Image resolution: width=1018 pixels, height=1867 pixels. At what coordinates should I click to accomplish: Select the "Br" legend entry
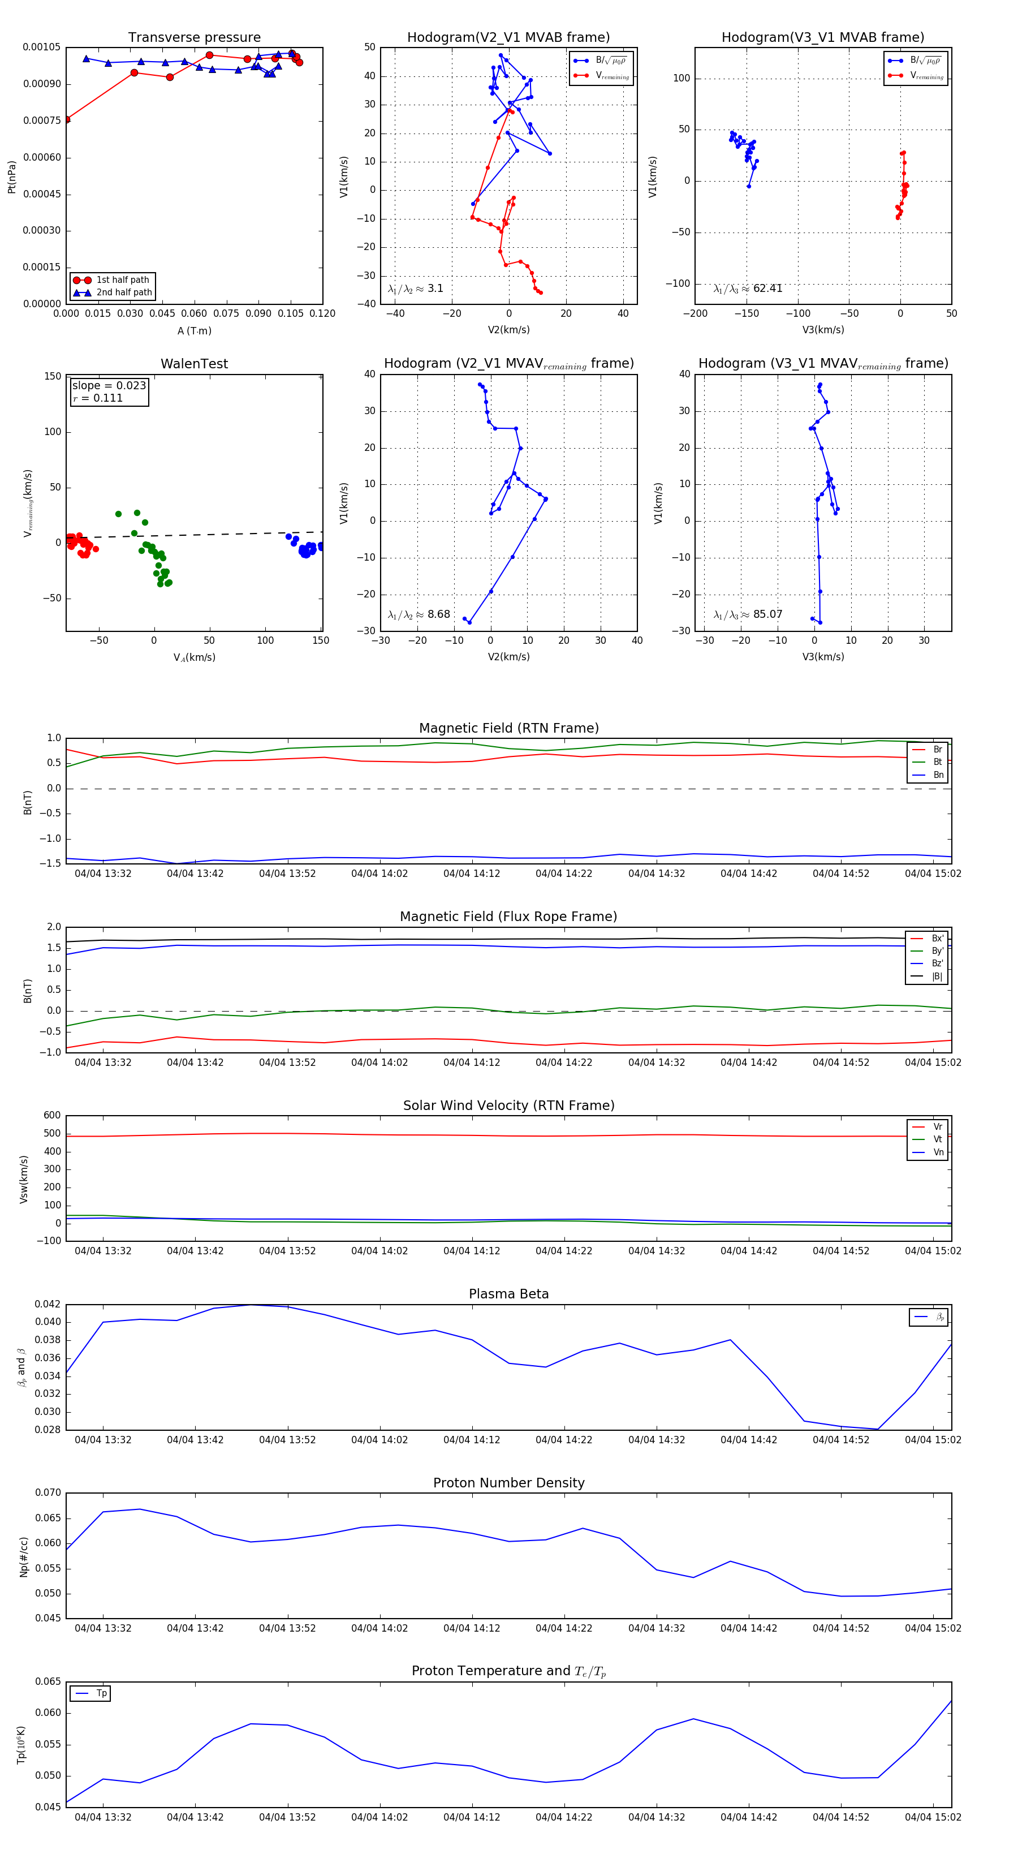point(928,750)
